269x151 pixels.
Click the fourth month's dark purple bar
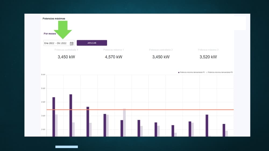pos(105,125)
